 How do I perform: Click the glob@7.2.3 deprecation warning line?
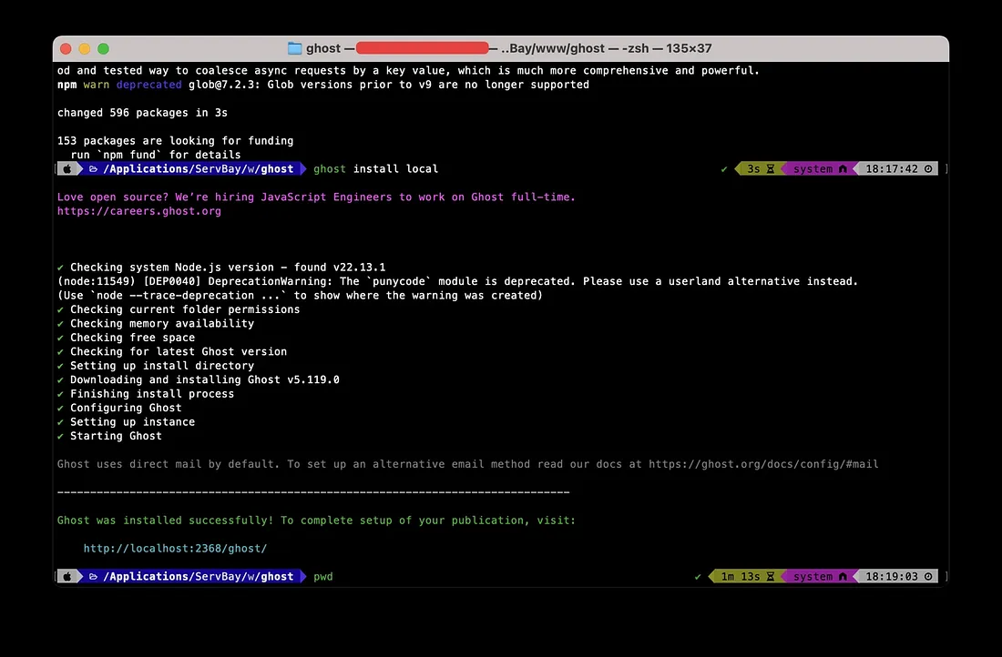[x=323, y=85]
